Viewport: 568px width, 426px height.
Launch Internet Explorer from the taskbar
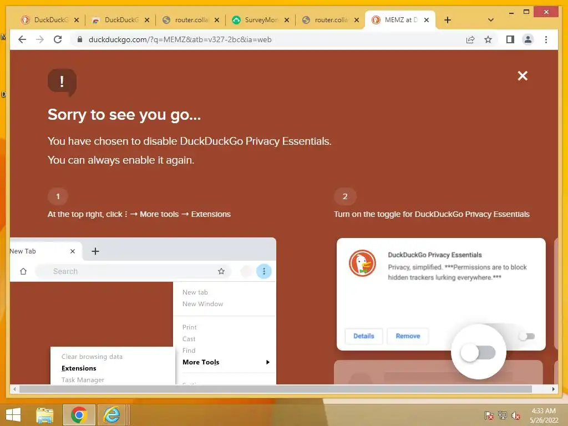112,415
